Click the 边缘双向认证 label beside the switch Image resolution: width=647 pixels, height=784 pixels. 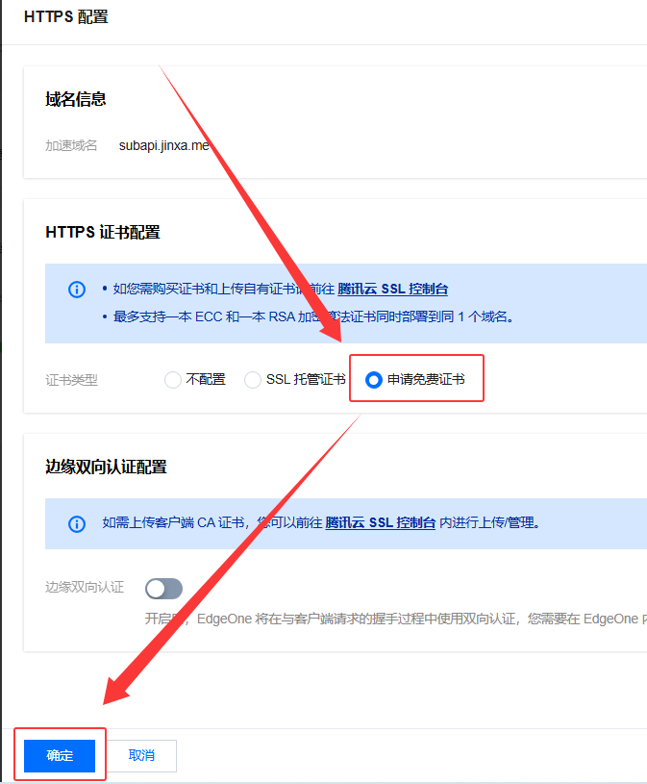tap(85, 587)
